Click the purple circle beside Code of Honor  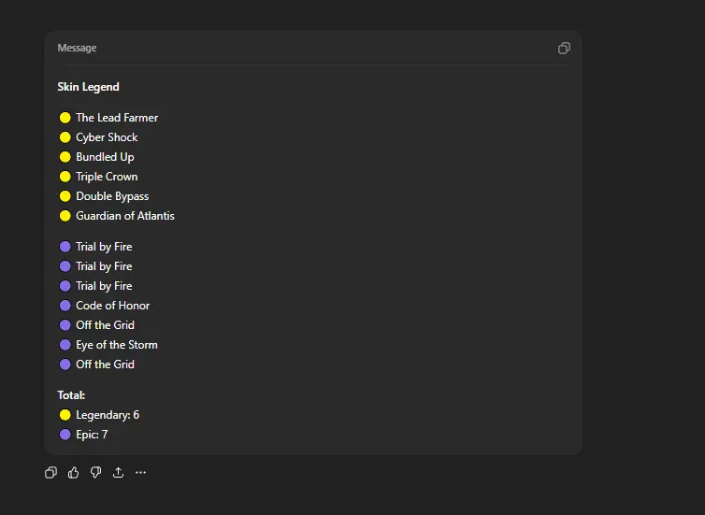click(x=65, y=306)
